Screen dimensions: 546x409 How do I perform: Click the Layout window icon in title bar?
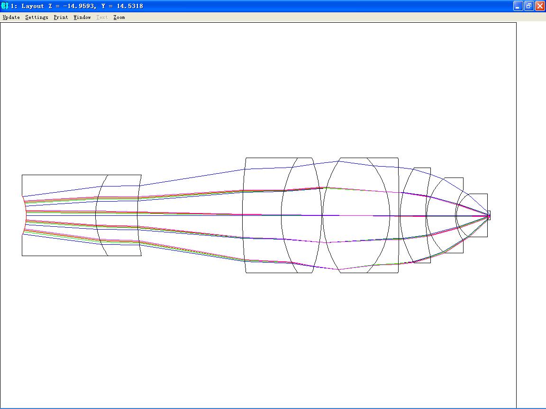pos(5,6)
